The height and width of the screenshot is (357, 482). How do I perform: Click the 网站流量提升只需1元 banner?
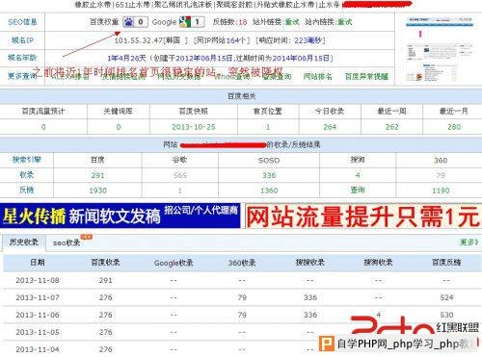pos(363,217)
